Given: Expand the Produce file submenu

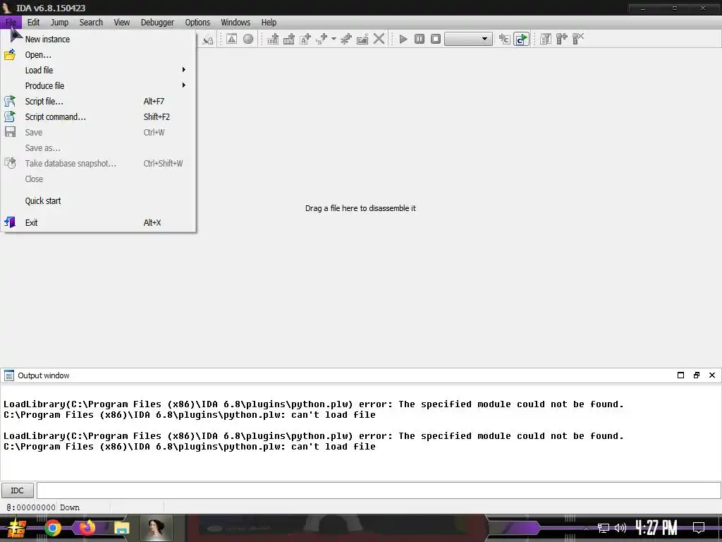Looking at the screenshot, I should [x=99, y=85].
